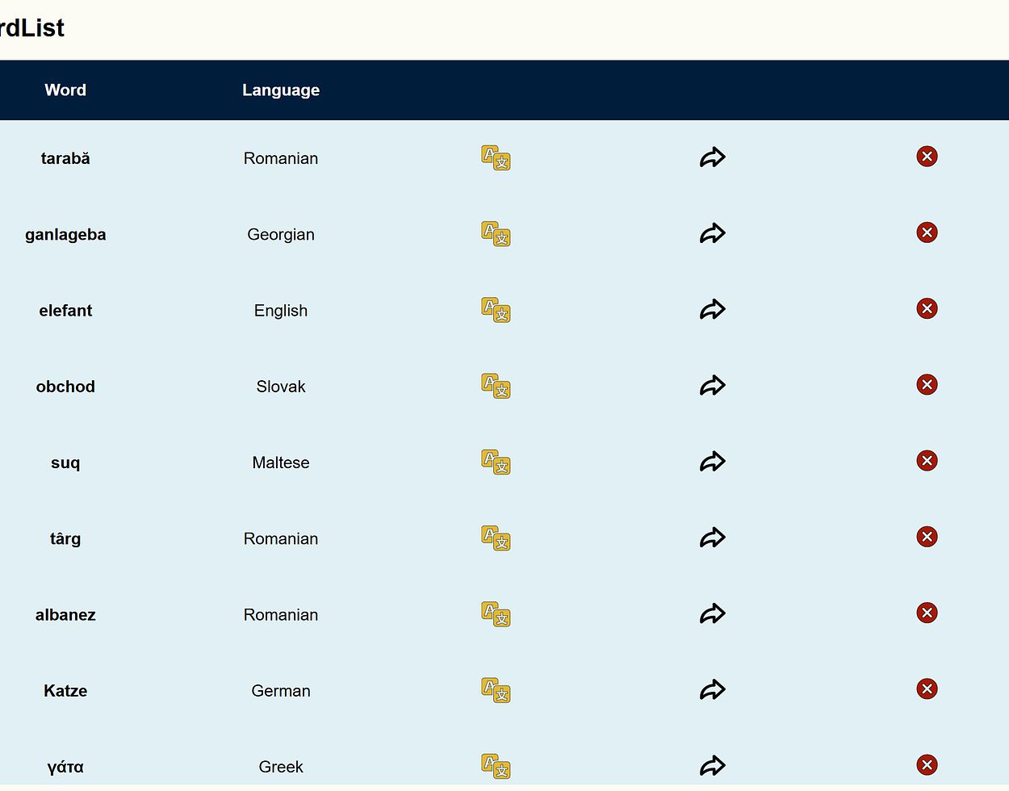
Task: Share the Maltese word suq
Action: pyautogui.click(x=712, y=462)
